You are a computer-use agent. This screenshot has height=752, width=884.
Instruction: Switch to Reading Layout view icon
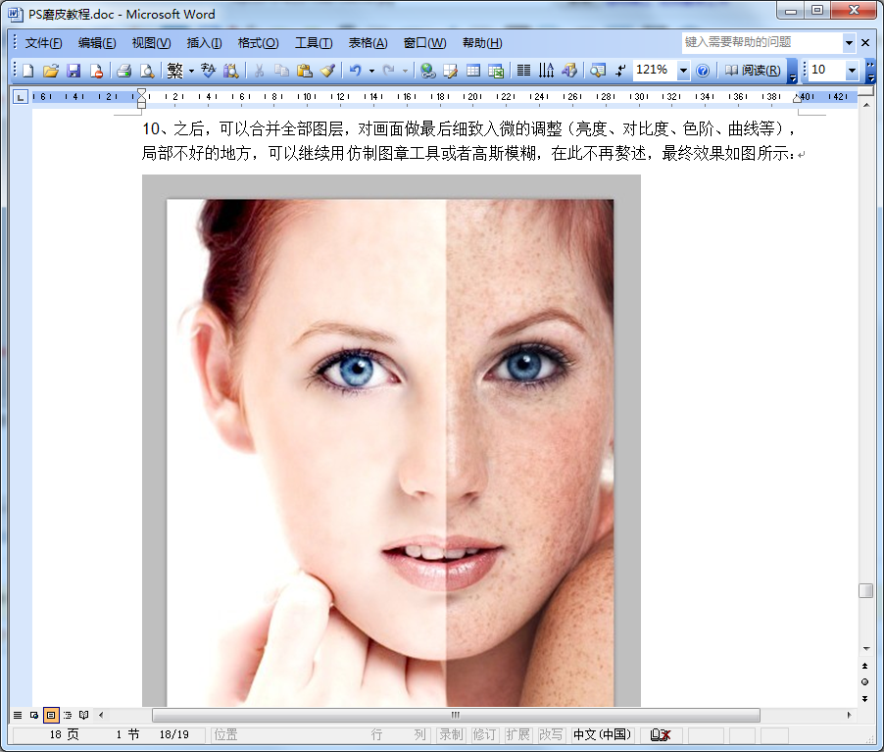point(84,716)
